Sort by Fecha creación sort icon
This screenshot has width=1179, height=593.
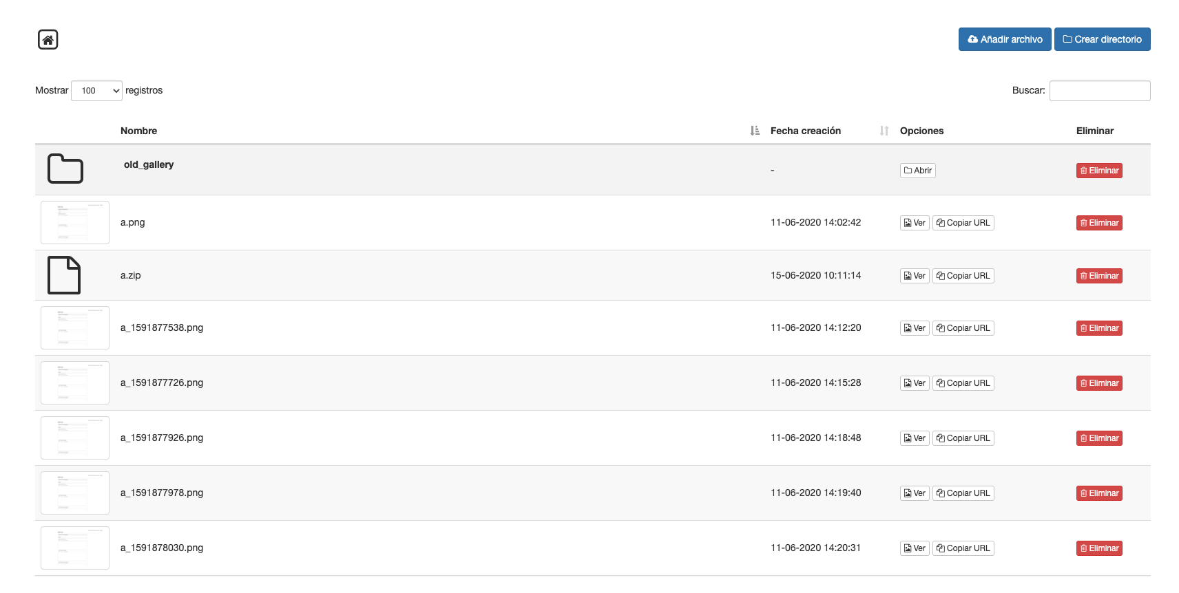884,131
